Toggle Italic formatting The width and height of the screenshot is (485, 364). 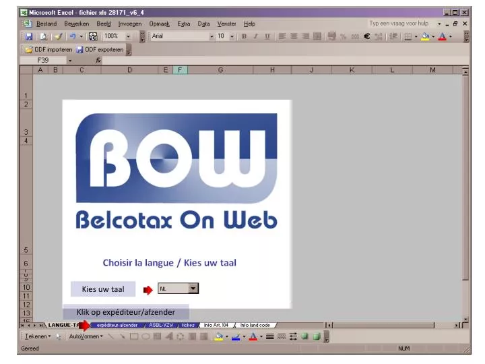pyautogui.click(x=256, y=36)
